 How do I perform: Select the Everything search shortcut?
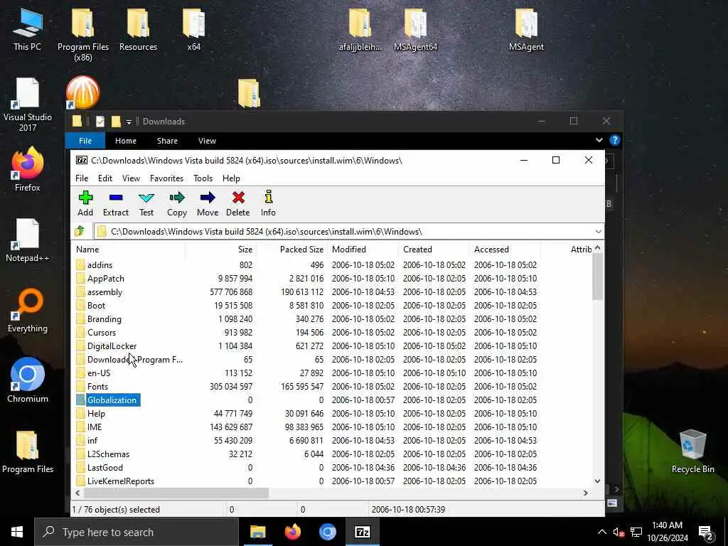[28, 311]
